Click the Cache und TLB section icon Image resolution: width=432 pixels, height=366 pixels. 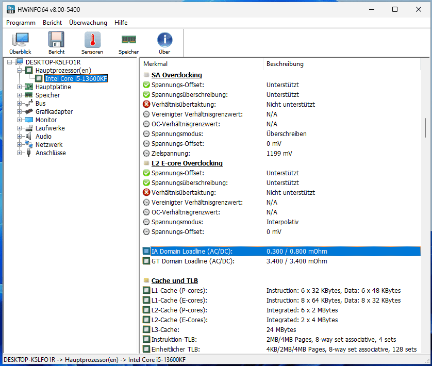pyautogui.click(x=146, y=280)
